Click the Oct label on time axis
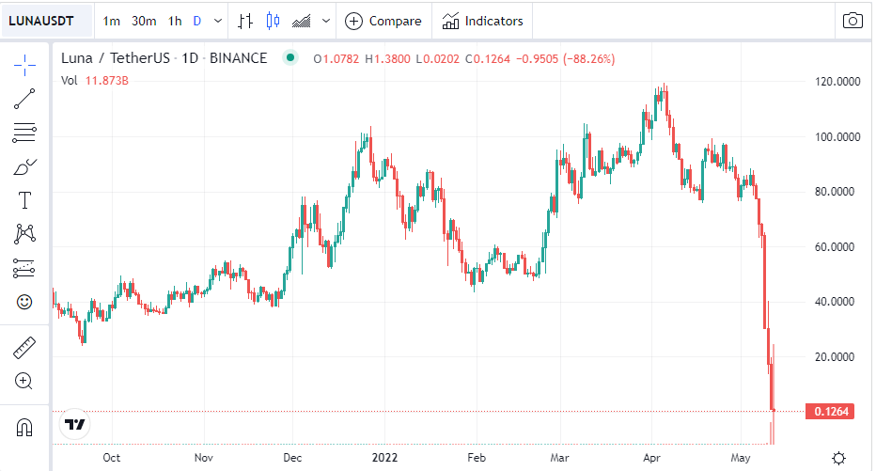Image resolution: width=876 pixels, height=471 pixels. click(x=112, y=458)
